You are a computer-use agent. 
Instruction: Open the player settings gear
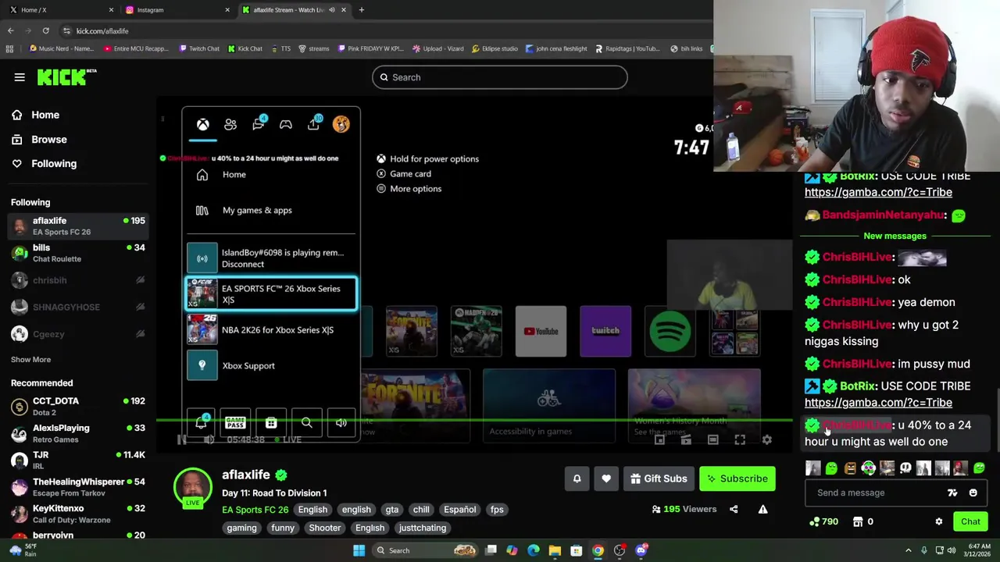pos(766,439)
